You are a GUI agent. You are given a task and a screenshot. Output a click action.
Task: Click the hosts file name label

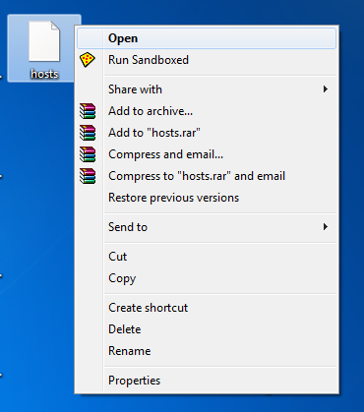44,74
